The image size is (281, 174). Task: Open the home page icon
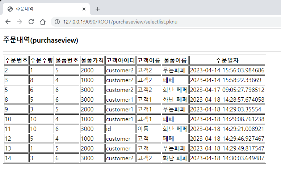(x=43, y=22)
